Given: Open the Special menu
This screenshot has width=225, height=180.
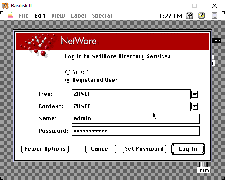Looking at the screenshot, I should [x=102, y=16].
